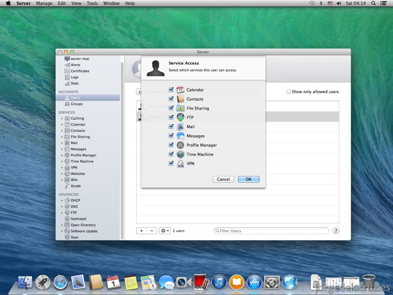
Task: Open the Caching service
Action: [x=74, y=118]
